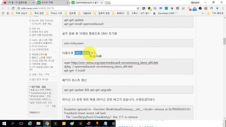The height and width of the screenshot is (127, 226).
Task: Click the gauge-shaped extension icon
Action: tap(212, 8)
